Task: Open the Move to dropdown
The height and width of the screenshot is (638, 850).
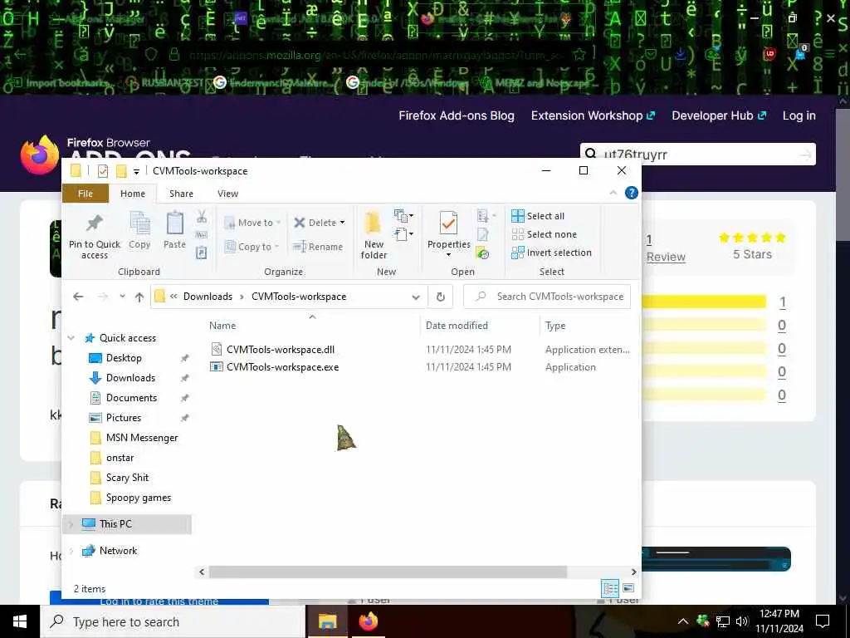Action: click(x=252, y=223)
